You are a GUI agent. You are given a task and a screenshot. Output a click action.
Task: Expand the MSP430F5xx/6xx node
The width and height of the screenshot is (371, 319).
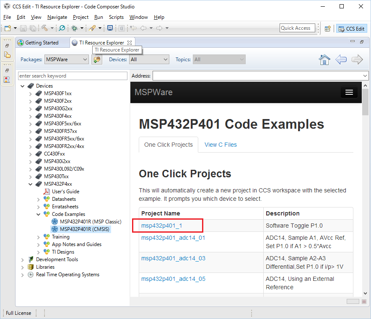click(30, 124)
